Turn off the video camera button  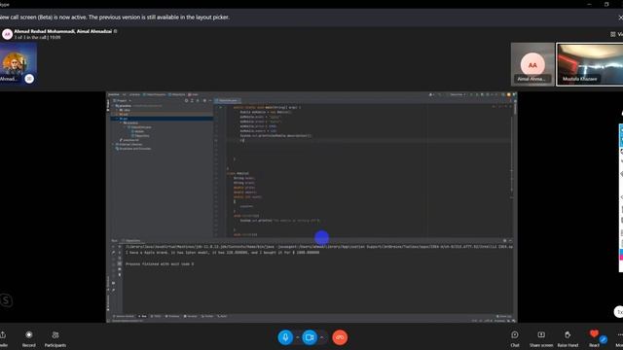pyautogui.click(x=310, y=337)
